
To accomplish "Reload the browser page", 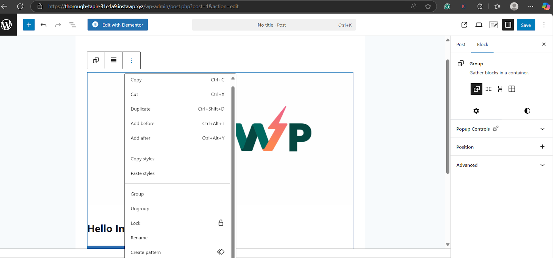I will point(20,6).
